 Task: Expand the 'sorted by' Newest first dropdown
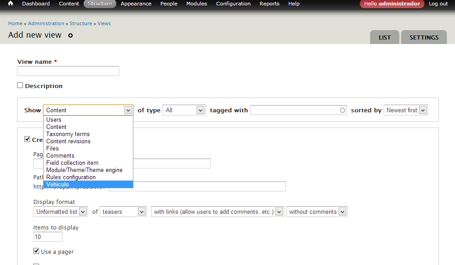point(406,110)
